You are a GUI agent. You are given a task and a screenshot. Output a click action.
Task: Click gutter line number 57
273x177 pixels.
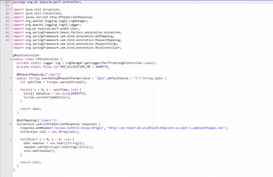[7, 2]
